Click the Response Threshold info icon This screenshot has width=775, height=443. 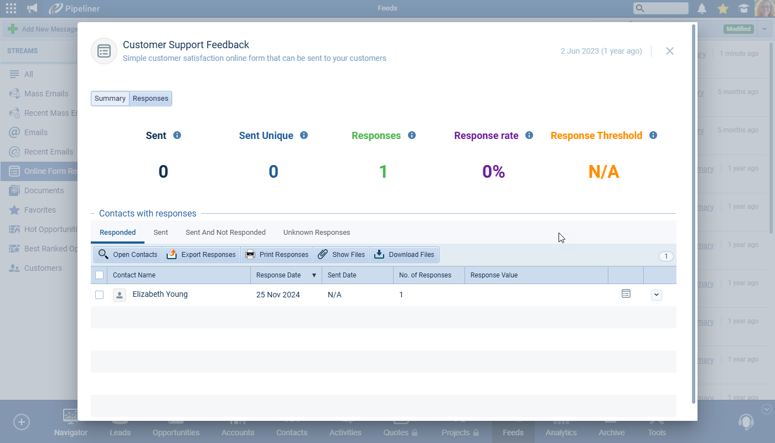653,135
